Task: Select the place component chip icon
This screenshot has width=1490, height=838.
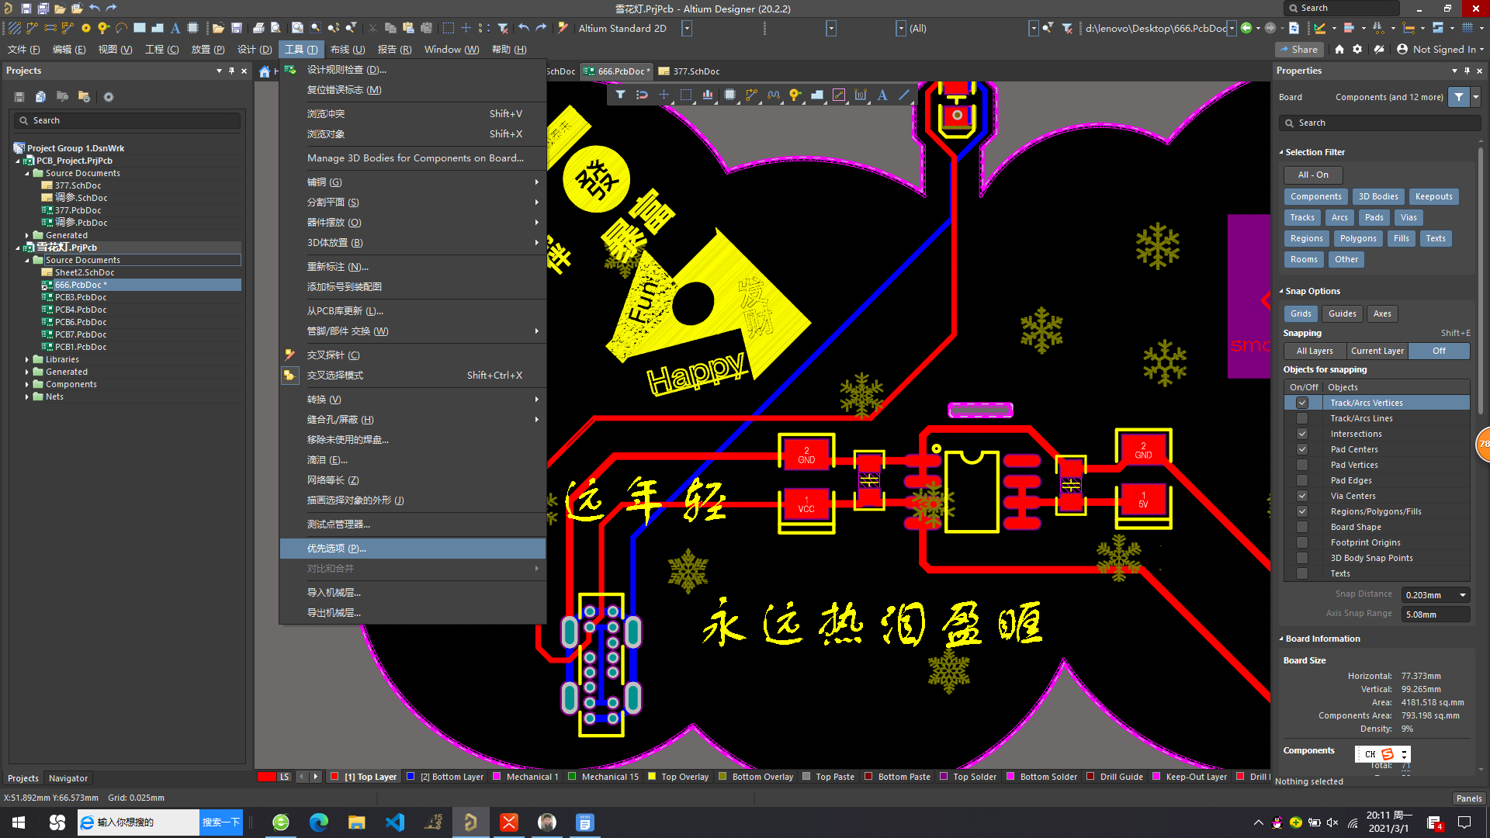Action: point(729,95)
